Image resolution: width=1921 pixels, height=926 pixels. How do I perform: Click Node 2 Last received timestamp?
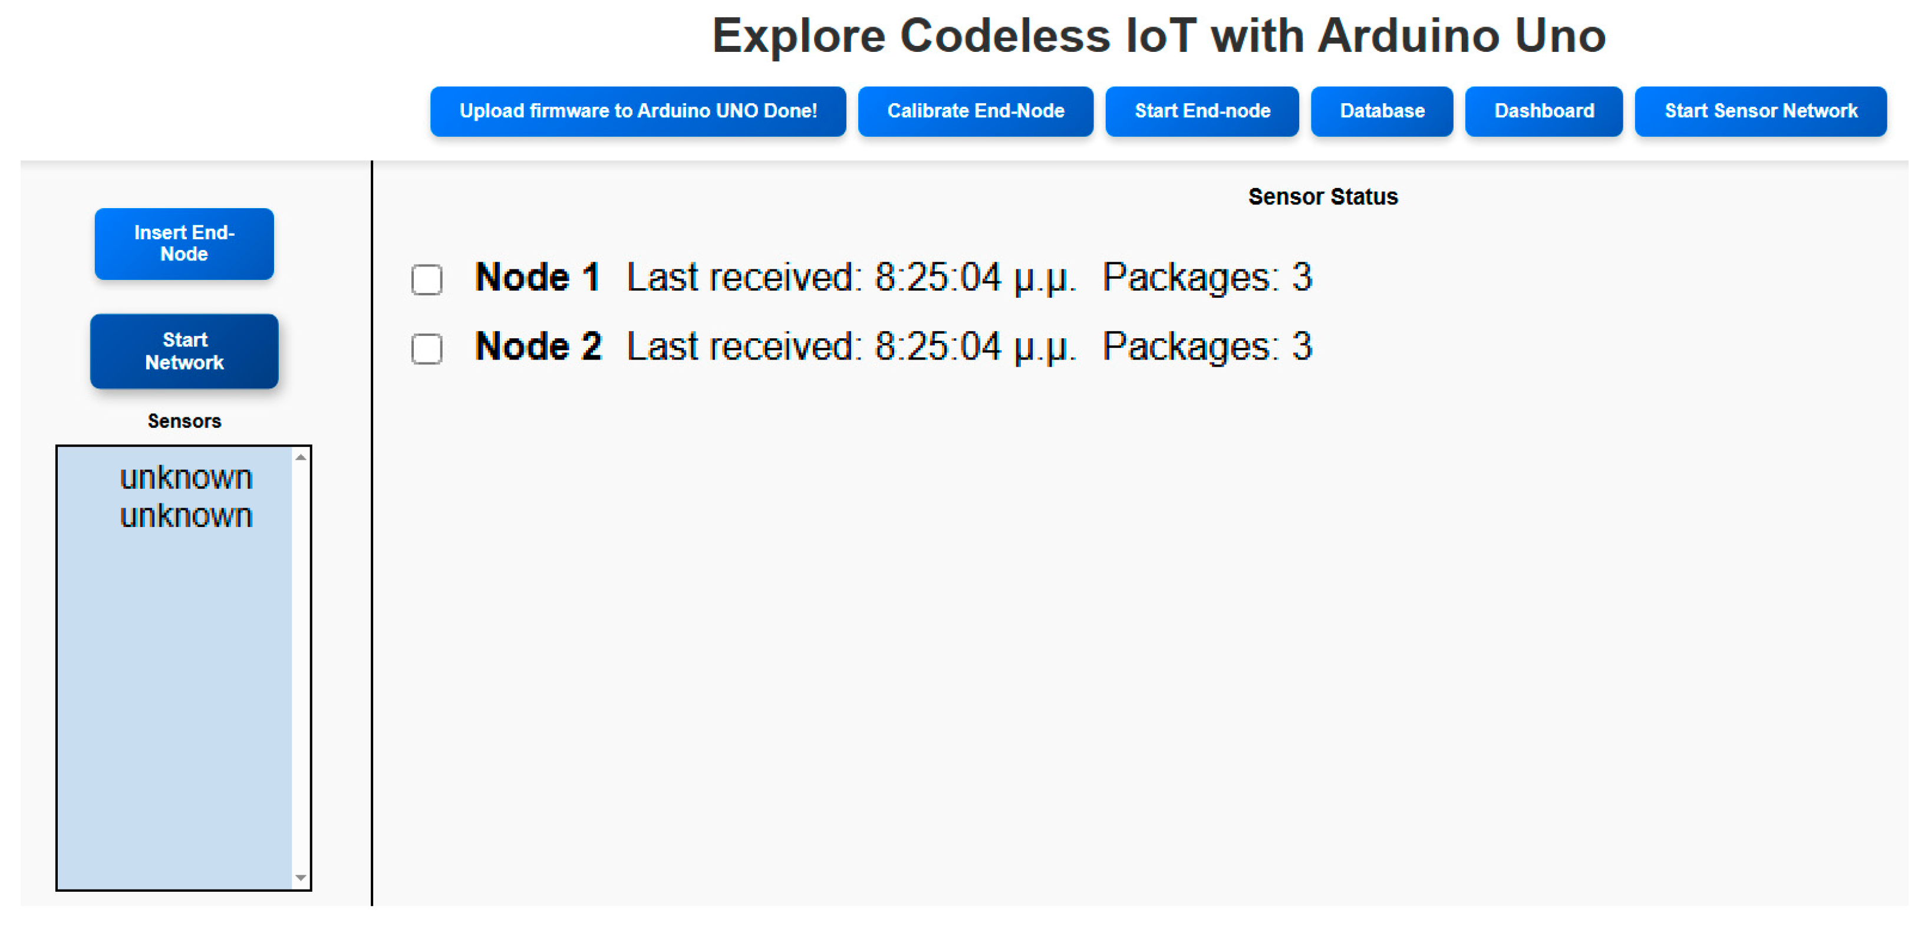(x=852, y=347)
